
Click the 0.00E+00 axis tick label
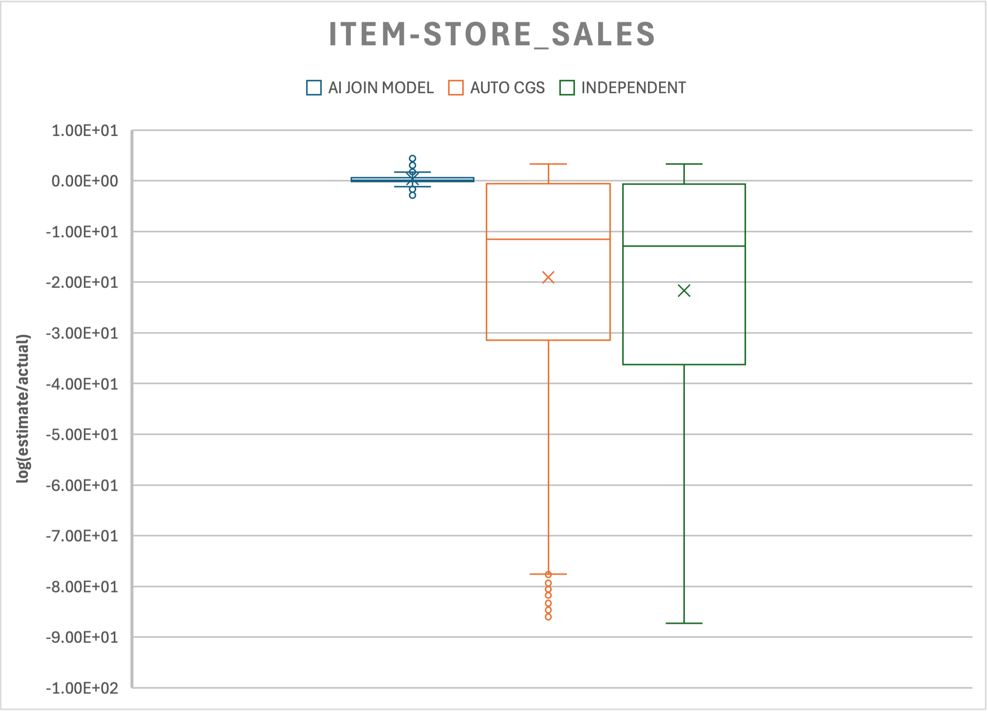85,181
